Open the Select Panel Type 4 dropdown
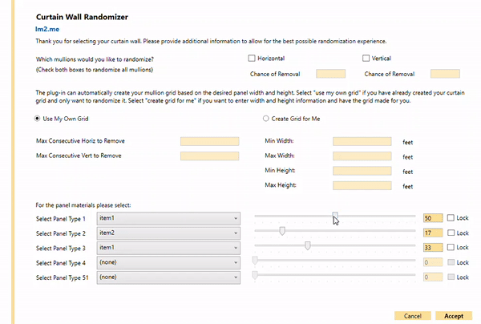 [x=168, y=262]
